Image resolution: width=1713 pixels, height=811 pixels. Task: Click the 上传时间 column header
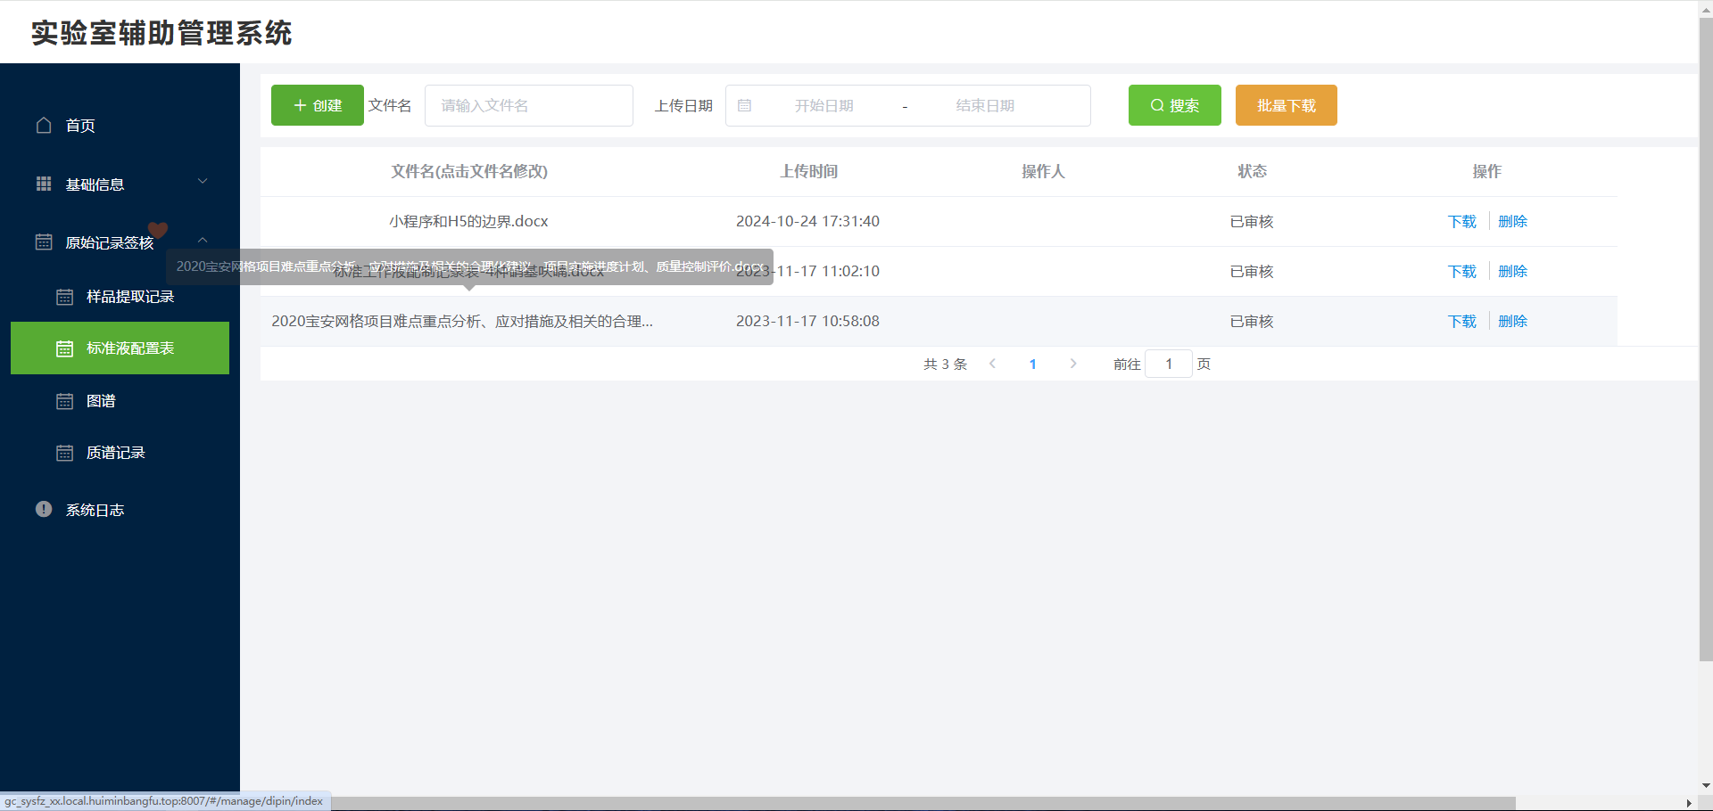tap(809, 171)
